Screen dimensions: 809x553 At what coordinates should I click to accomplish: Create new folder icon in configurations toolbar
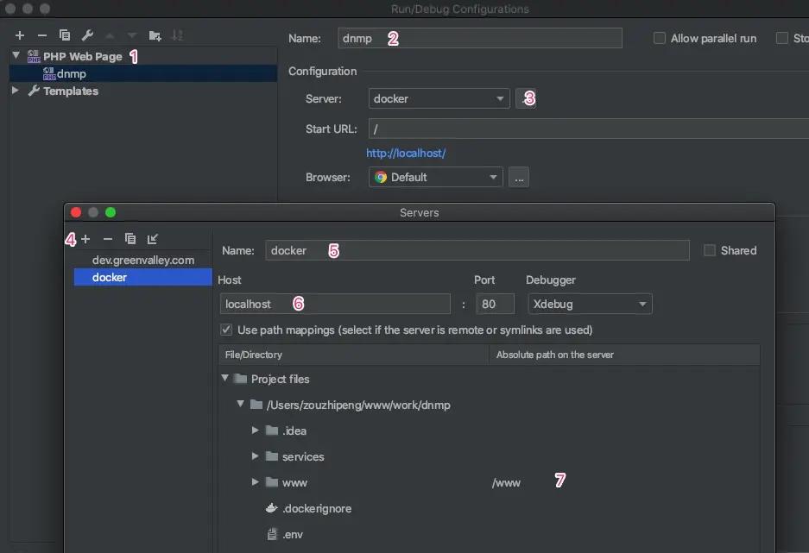point(155,35)
